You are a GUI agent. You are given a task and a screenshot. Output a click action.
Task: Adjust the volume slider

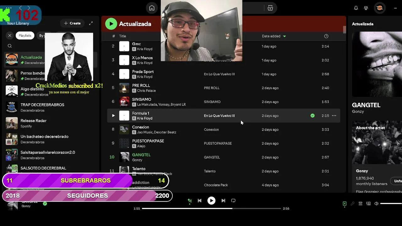(391, 204)
